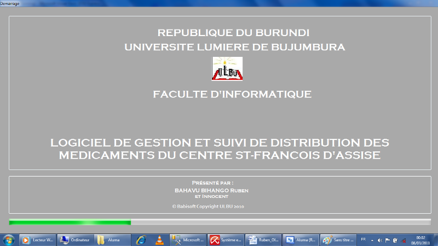Open Sans titre Paint window
Viewport: 438px width, 246px height.
[338, 240]
